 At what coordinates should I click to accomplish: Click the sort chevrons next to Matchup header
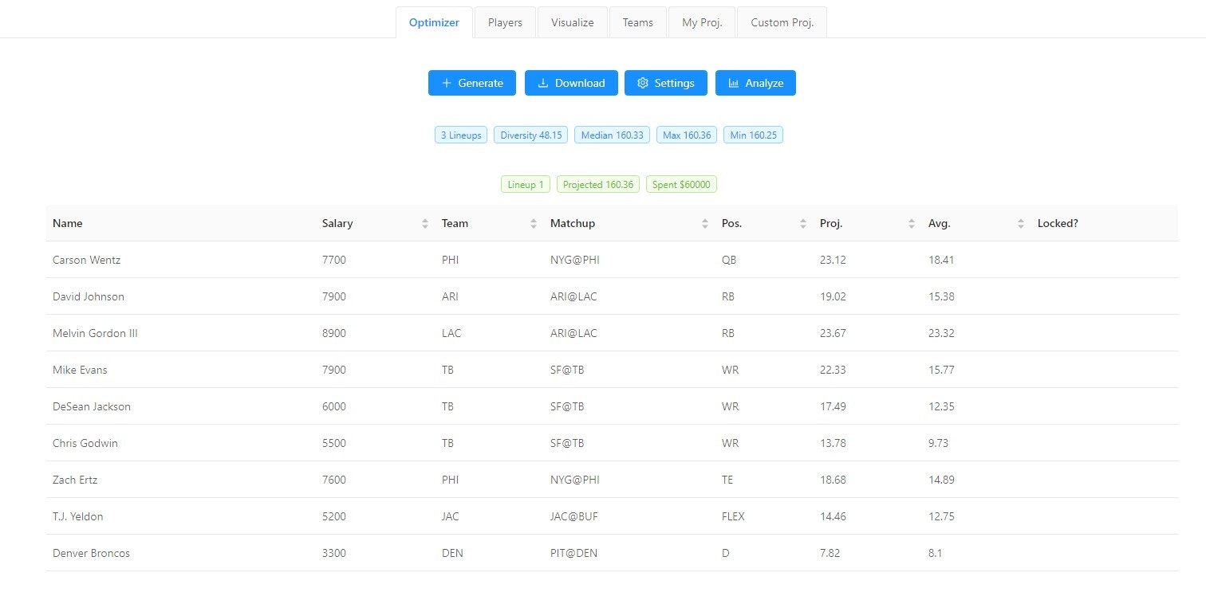[703, 223]
